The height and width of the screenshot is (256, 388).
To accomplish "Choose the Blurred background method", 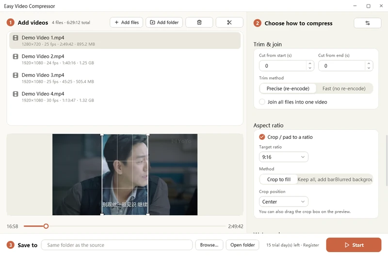I will pyautogui.click(x=354, y=180).
